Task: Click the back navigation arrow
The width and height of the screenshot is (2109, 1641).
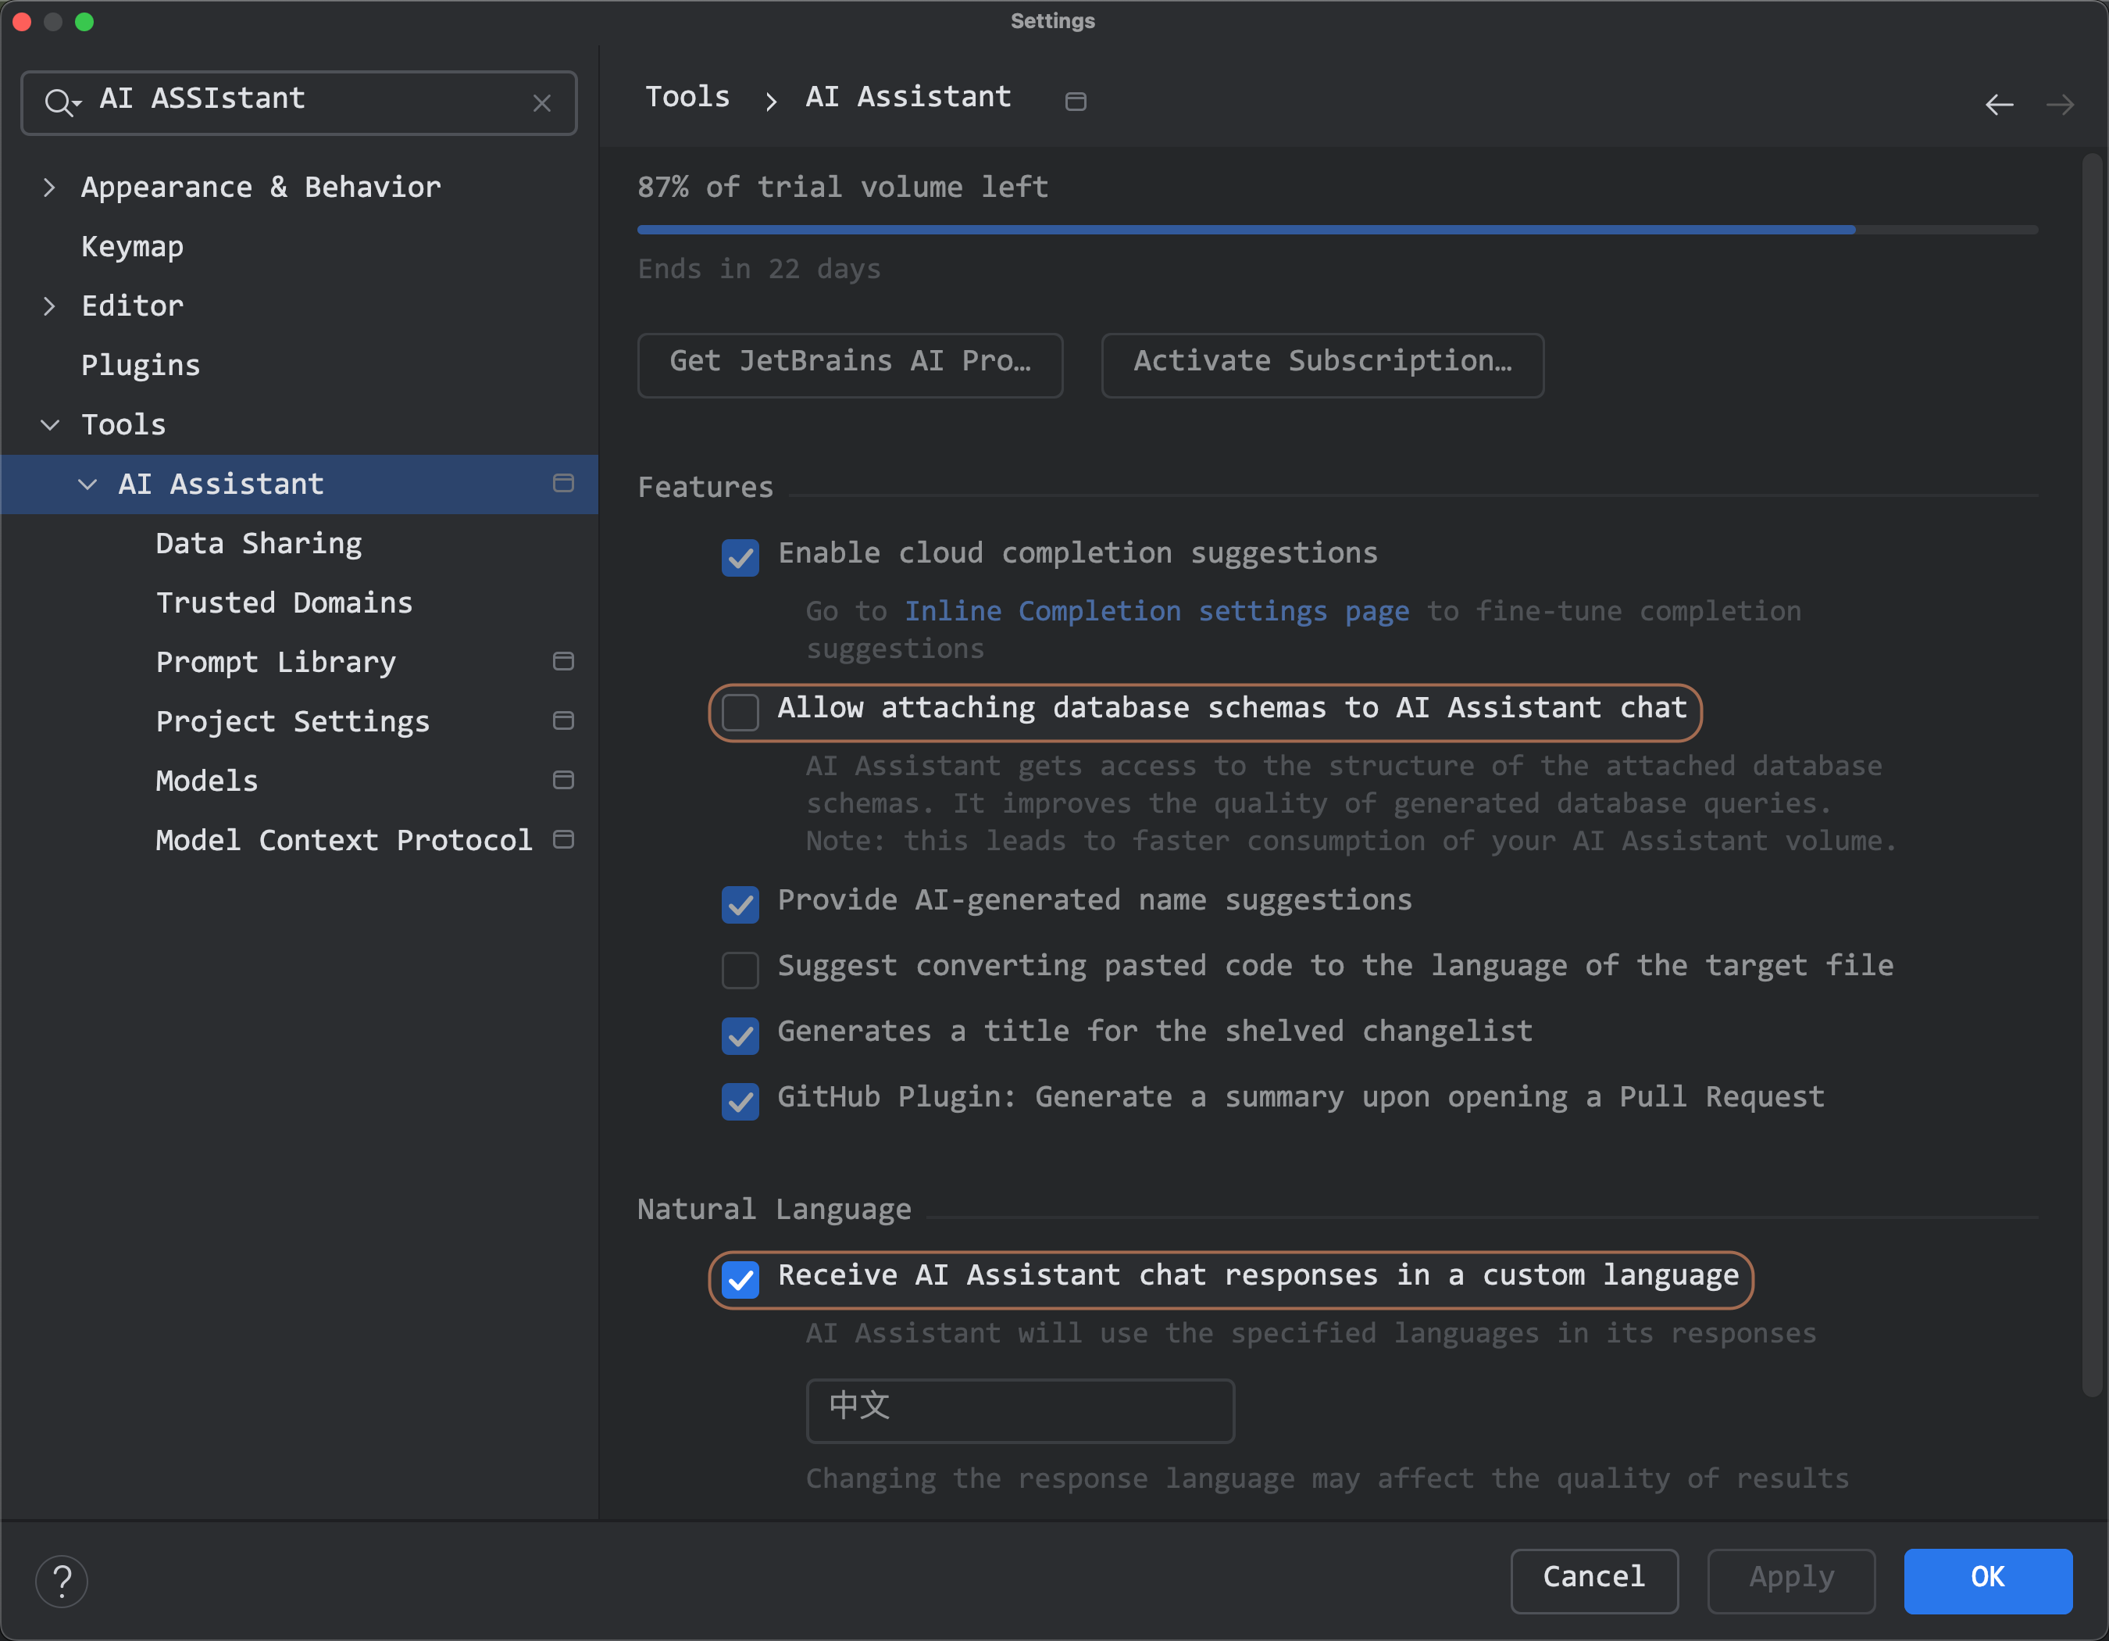Action: (1998, 104)
